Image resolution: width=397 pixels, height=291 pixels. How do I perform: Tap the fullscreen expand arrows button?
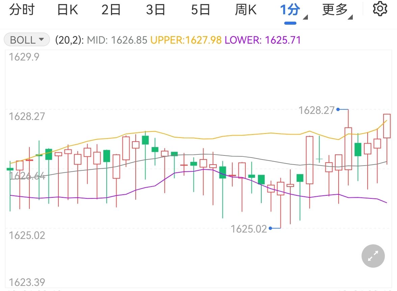point(373,257)
